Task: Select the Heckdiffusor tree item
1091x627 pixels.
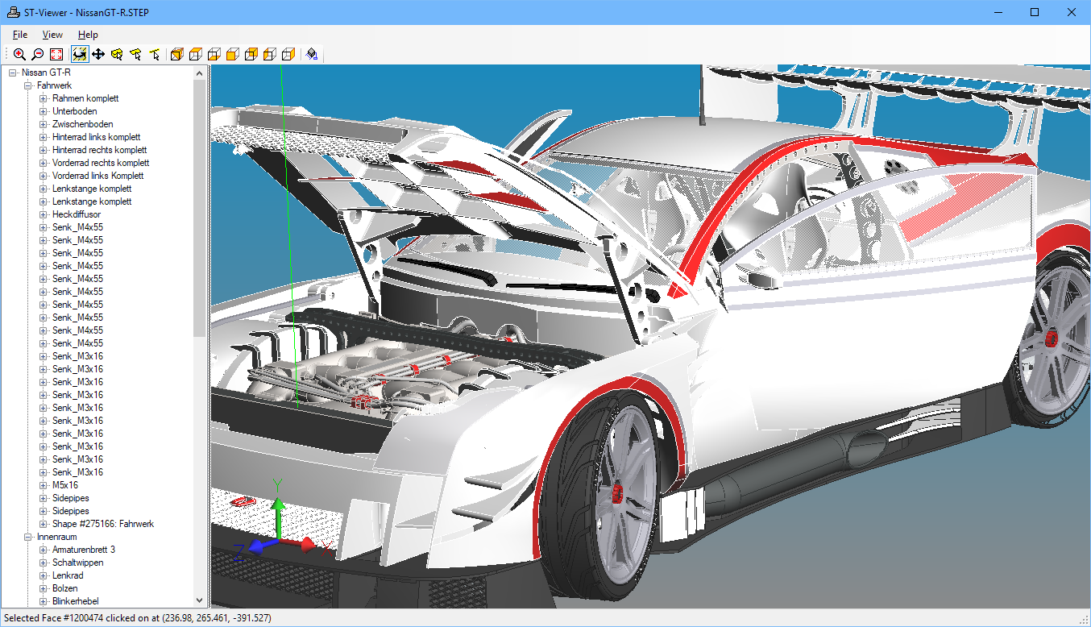Action: point(77,214)
